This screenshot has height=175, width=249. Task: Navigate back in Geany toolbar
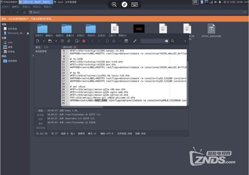pyautogui.click(x=92, y=41)
